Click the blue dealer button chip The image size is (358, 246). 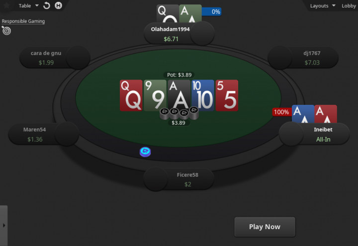tap(145, 152)
